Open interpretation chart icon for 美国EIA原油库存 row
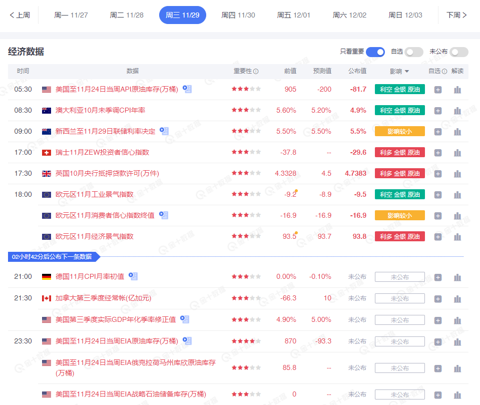Screen dimensions: 480x405 (x=457, y=341)
